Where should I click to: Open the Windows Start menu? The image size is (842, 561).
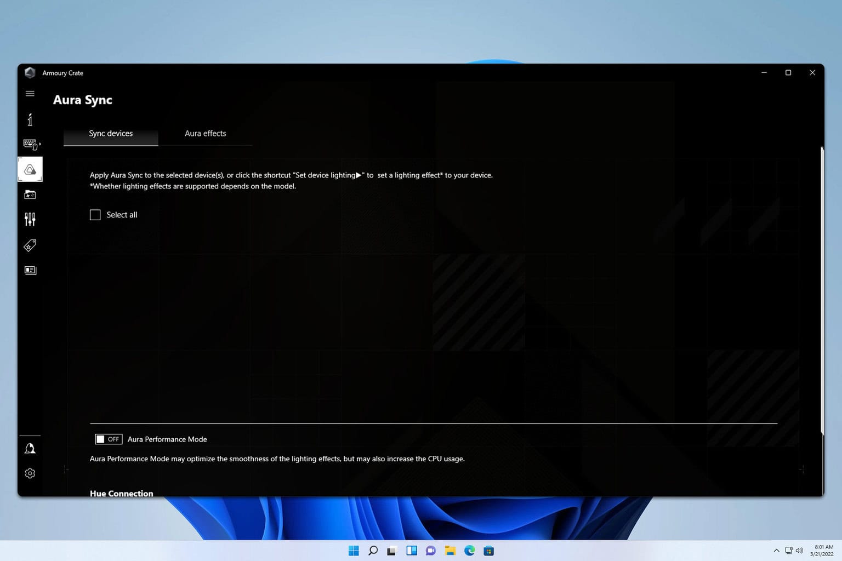[x=354, y=551]
